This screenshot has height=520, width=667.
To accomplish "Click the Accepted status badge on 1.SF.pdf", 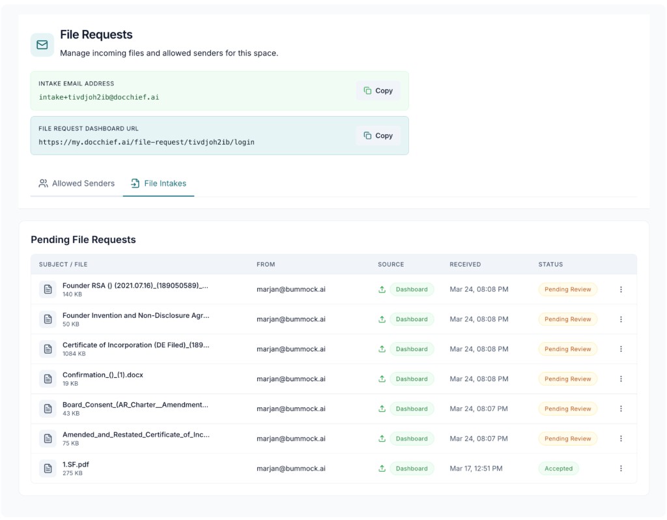I will tap(558, 468).
